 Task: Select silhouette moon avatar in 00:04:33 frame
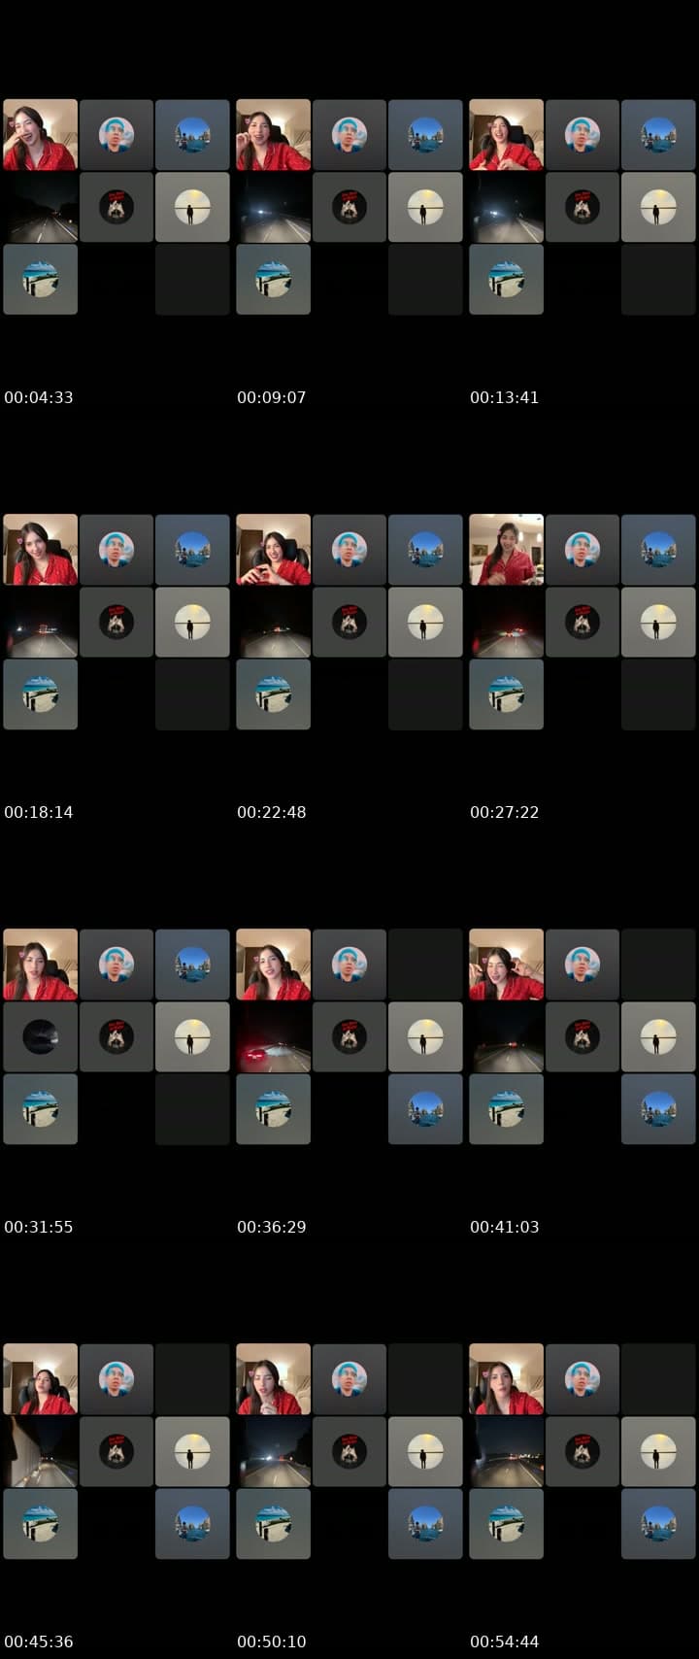(192, 207)
